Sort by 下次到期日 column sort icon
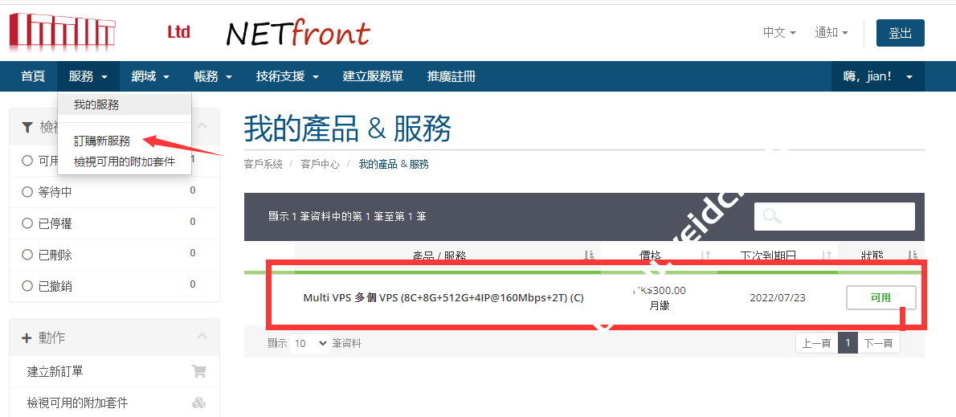 pyautogui.click(x=827, y=256)
